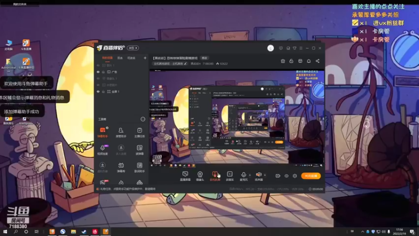Expand microphone options arrow
419x236 pixels.
click(250, 175)
